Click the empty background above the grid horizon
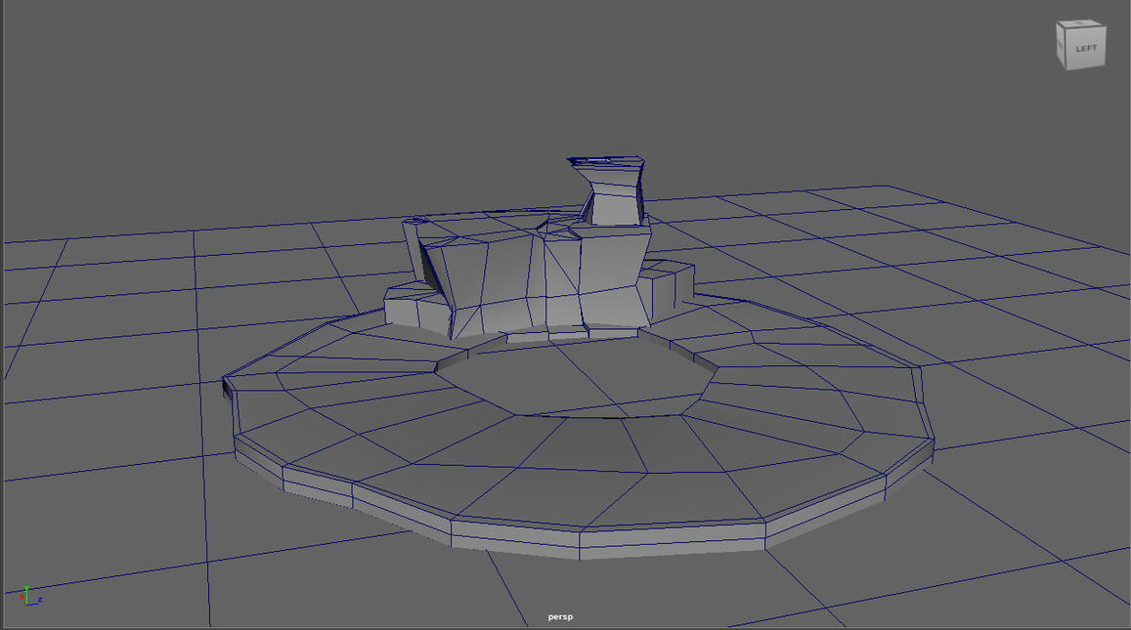1131x630 pixels. (293, 98)
